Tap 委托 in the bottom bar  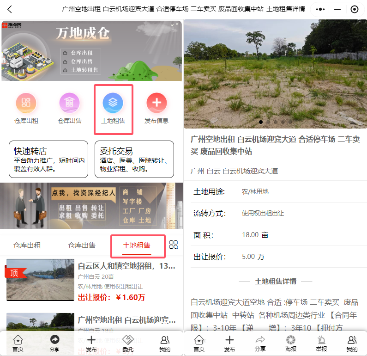pos(128,343)
